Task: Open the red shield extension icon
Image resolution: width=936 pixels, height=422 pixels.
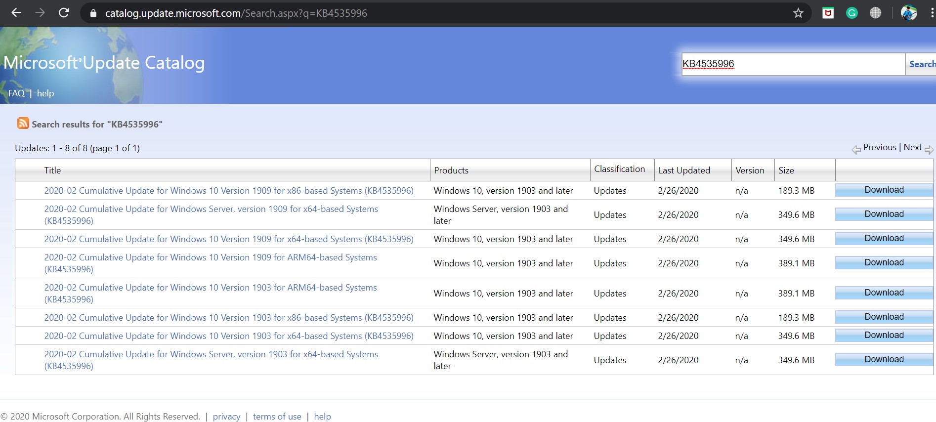Action: pos(828,13)
